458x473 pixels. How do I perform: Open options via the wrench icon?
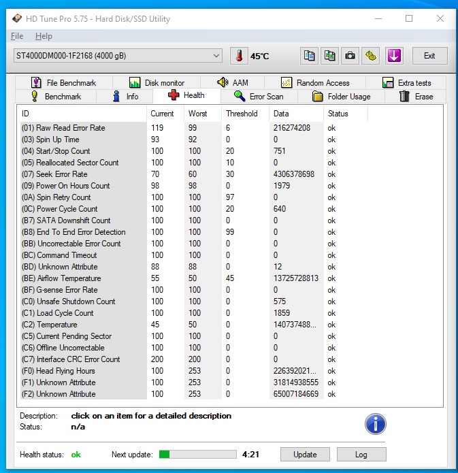(371, 56)
